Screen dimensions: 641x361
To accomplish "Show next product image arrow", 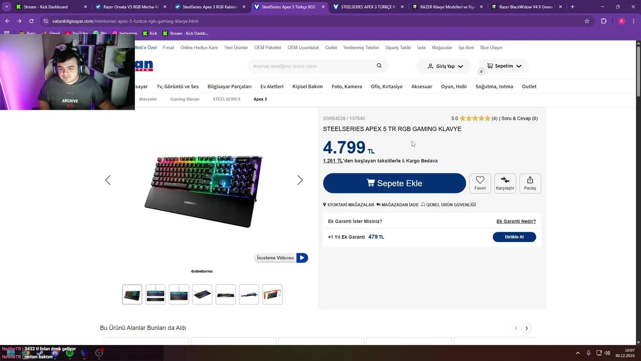I will (x=300, y=180).
